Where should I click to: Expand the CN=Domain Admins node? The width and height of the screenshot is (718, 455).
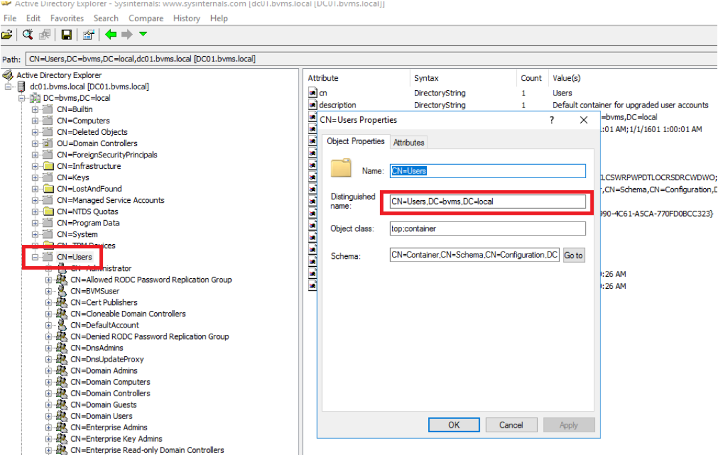pos(49,371)
